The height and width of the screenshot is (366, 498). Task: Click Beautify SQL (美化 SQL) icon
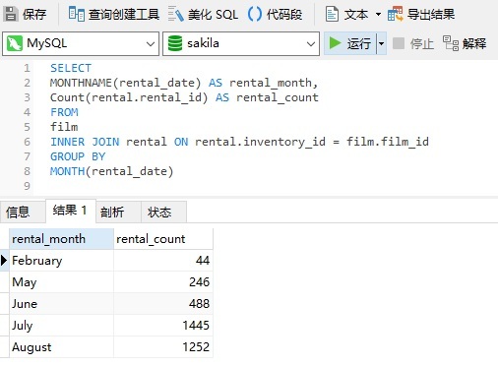175,15
